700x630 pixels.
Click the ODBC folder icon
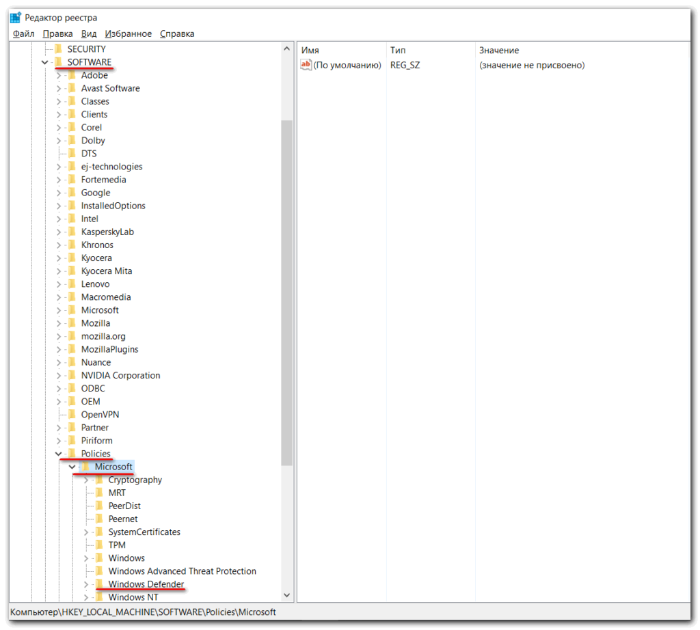(72, 388)
